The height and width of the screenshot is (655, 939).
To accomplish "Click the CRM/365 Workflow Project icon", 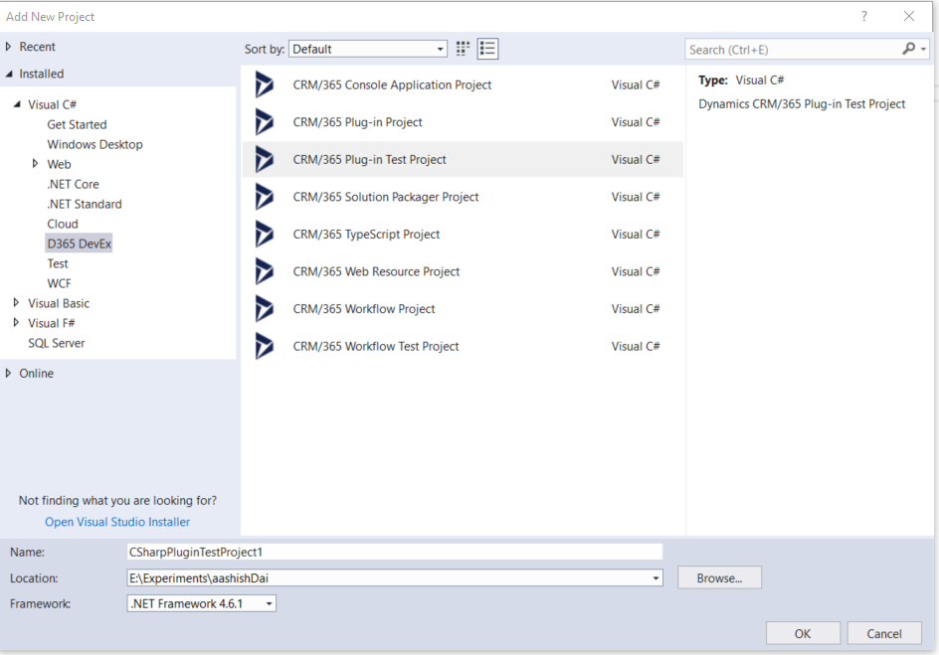I will click(x=265, y=309).
